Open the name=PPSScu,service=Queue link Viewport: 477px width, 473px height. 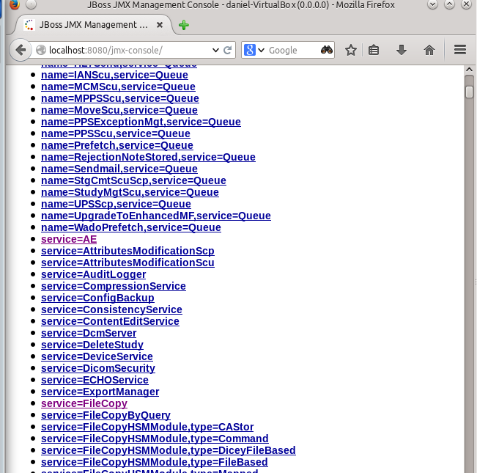(116, 133)
